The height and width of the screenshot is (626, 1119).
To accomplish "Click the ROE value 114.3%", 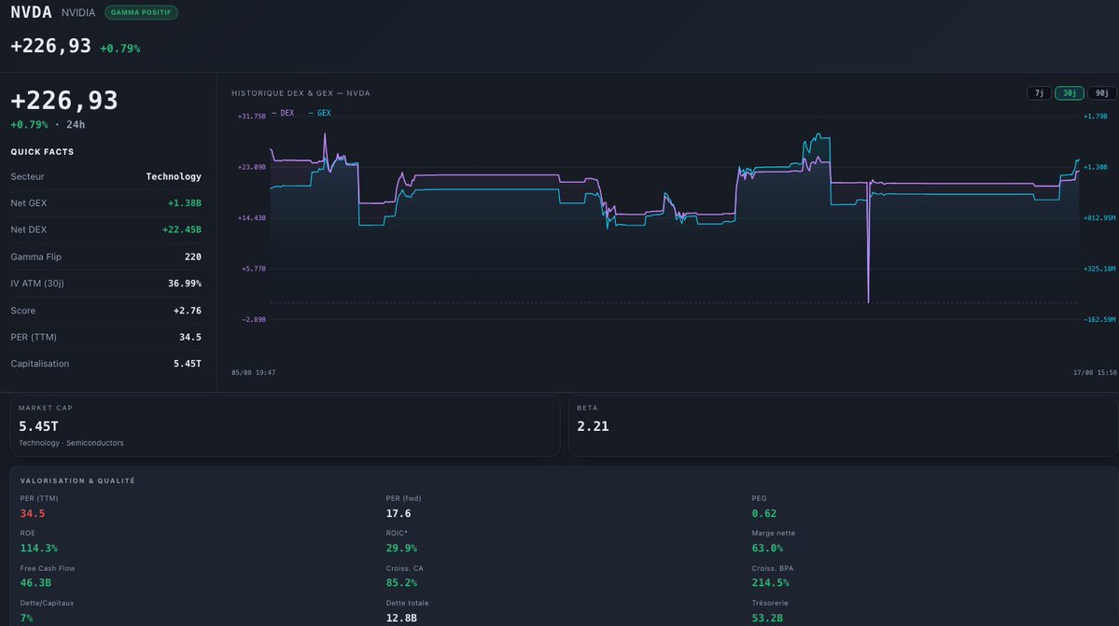I will pyautogui.click(x=38, y=549).
